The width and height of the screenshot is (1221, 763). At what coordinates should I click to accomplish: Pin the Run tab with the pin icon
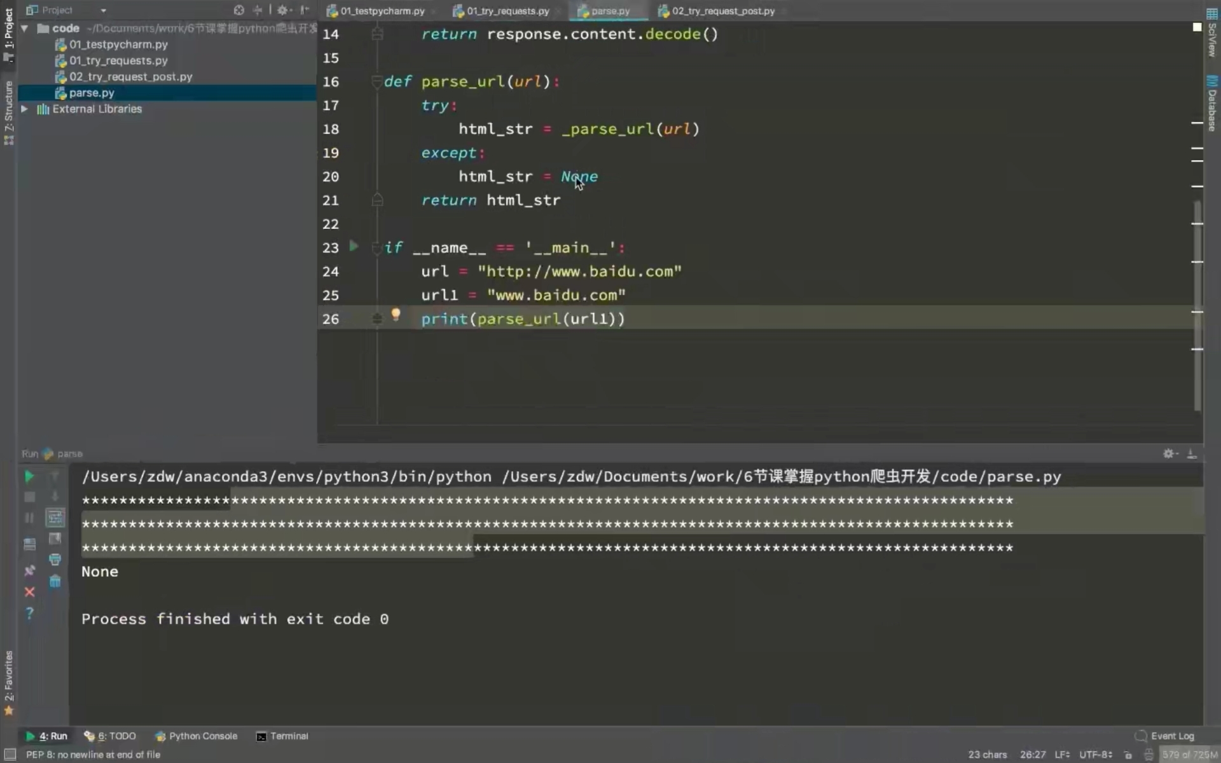tap(29, 570)
